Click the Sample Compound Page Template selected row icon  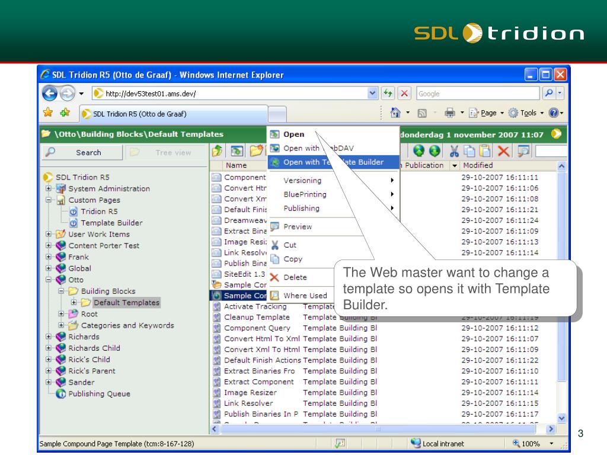[x=217, y=296]
